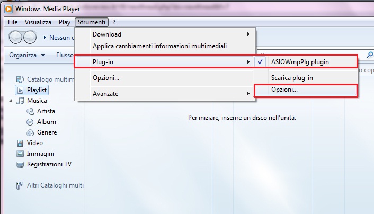This screenshot has width=374, height=214.
Task: Click the forward navigation arrow button
Action: click(x=30, y=37)
